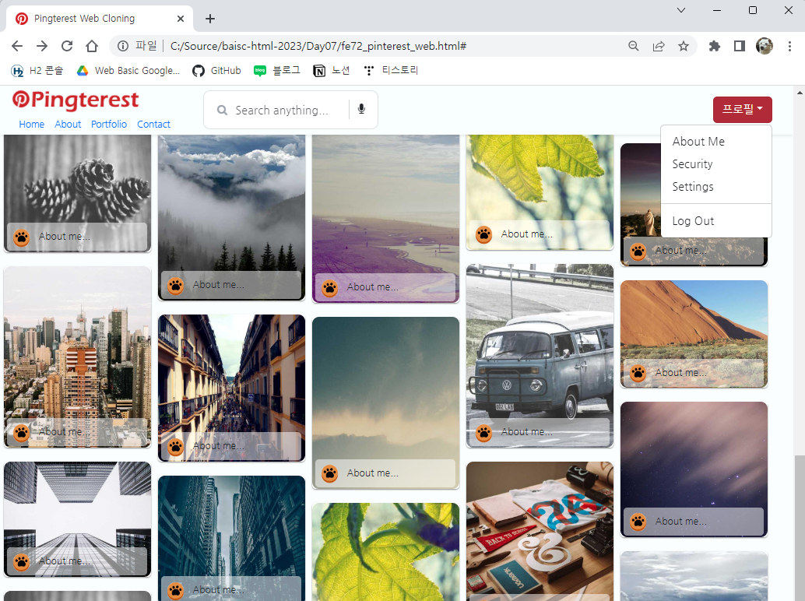Click paw icon on starry night sky card
This screenshot has width=805, height=601.
point(638,522)
